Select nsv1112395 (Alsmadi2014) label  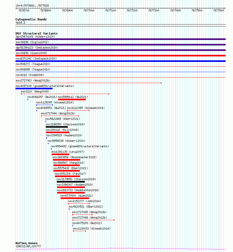pos(86,108)
